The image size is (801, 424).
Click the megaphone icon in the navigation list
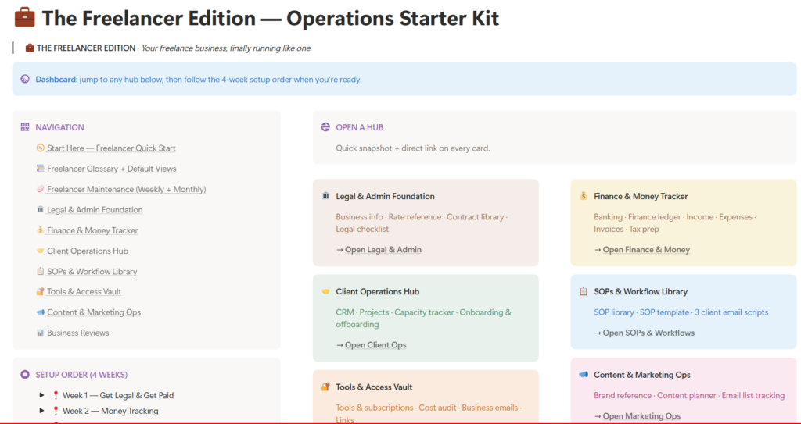(41, 312)
